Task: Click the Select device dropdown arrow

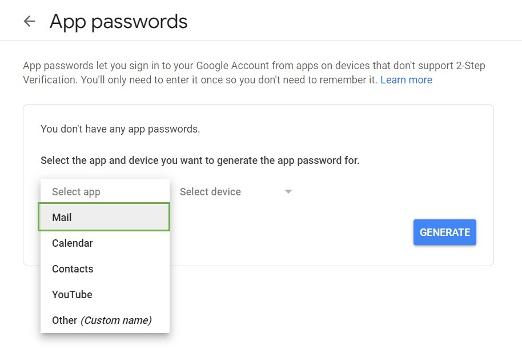Action: click(288, 192)
